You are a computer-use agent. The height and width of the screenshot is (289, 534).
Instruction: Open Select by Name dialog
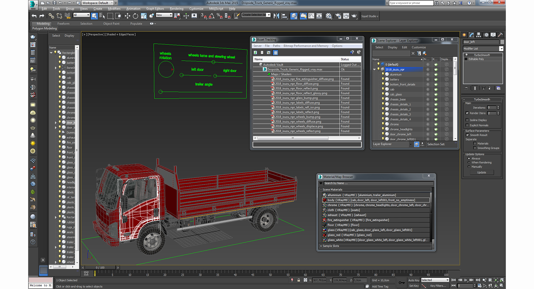102,16
